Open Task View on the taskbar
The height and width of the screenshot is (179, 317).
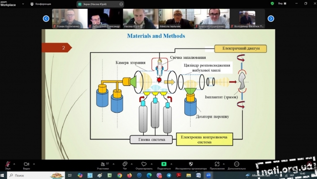click(70, 176)
